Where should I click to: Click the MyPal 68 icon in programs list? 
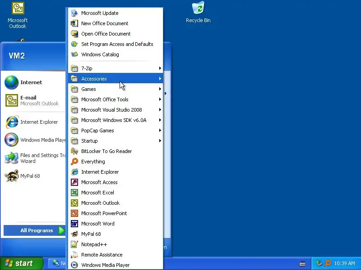[x=74, y=234]
